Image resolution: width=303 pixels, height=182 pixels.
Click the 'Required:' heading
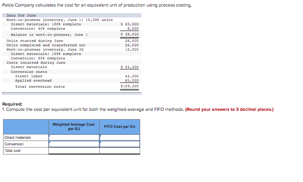12,104
